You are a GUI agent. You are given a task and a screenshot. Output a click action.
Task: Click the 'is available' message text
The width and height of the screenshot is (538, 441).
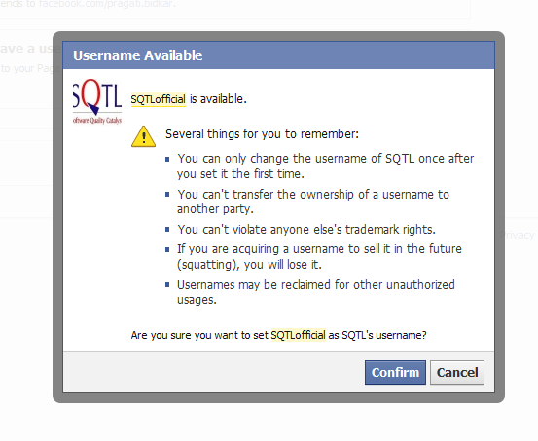(218, 99)
